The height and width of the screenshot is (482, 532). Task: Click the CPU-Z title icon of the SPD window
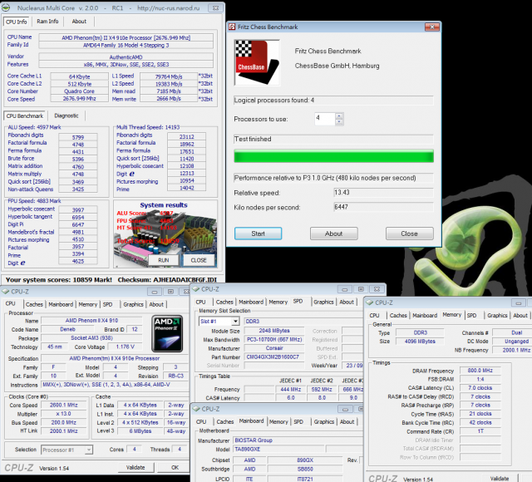pyautogui.click(x=196, y=289)
